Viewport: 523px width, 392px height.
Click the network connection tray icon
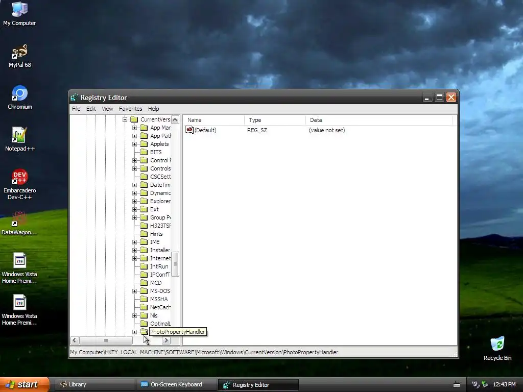click(485, 385)
